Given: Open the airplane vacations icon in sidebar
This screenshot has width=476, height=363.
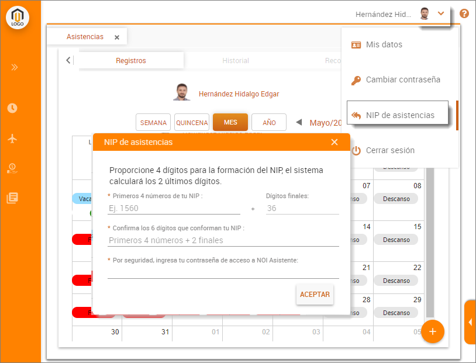Looking at the screenshot, I should coord(12,139).
